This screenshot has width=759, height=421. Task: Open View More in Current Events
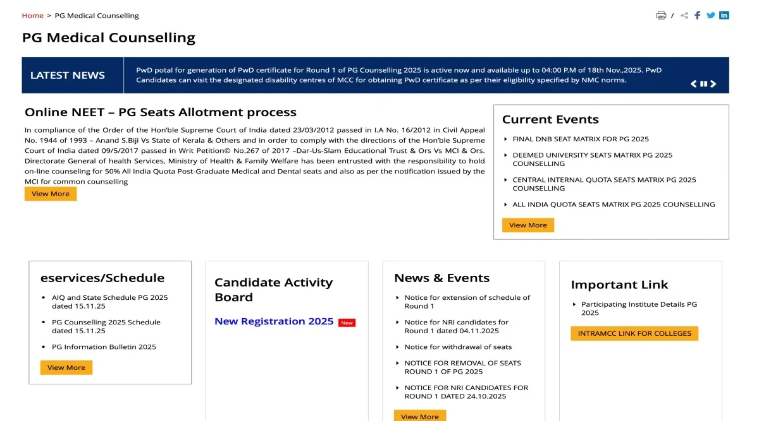528,225
